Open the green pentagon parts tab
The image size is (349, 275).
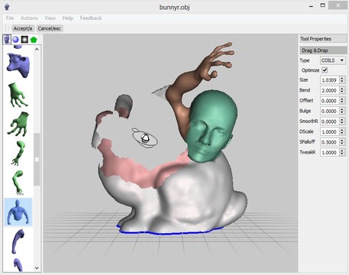coord(34,40)
